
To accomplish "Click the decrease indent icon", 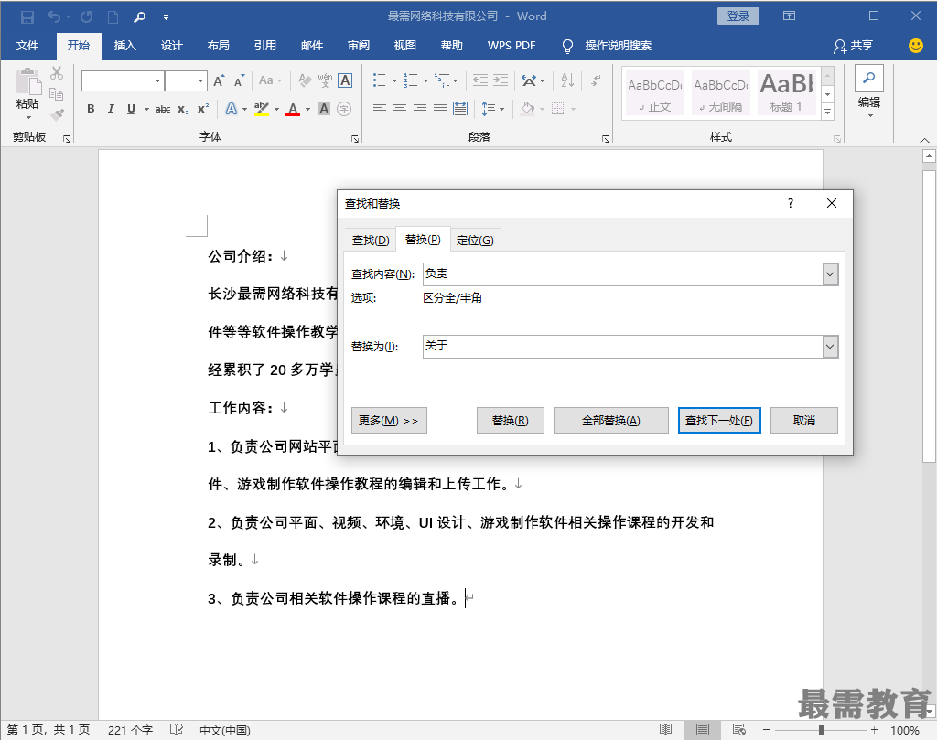I will pos(480,80).
